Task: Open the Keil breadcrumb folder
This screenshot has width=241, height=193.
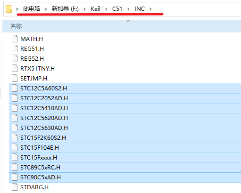Action: [x=95, y=9]
